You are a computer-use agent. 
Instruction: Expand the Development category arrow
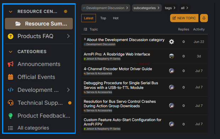(x=68, y=90)
